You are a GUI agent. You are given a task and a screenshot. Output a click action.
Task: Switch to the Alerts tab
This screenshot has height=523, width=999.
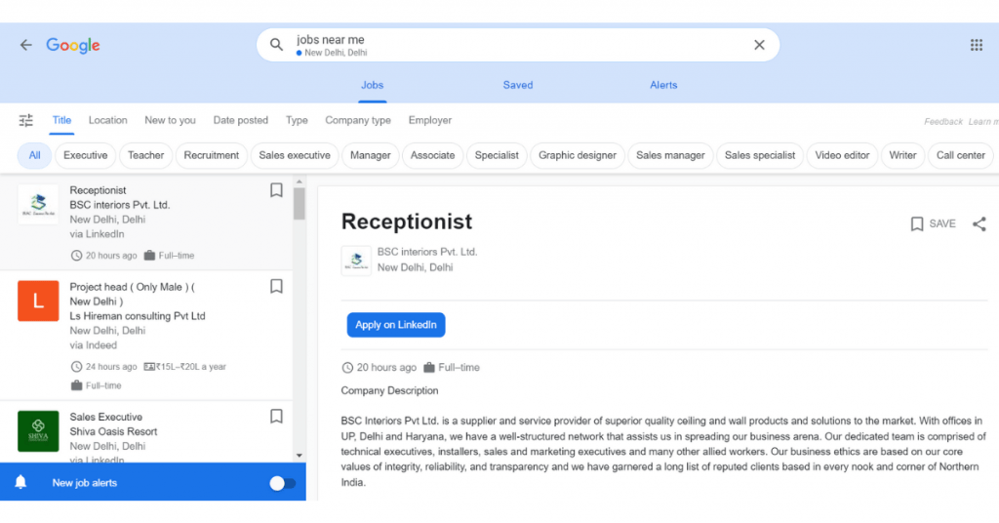[663, 85]
